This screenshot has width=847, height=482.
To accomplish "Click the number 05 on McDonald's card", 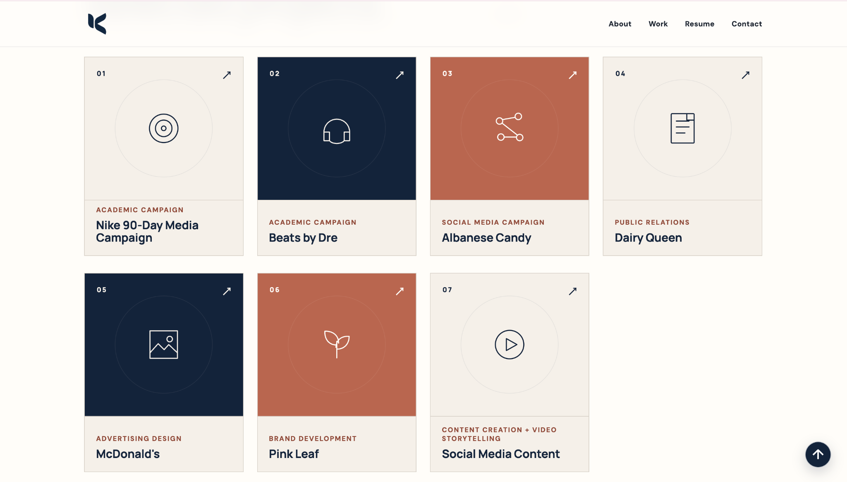I will [102, 290].
